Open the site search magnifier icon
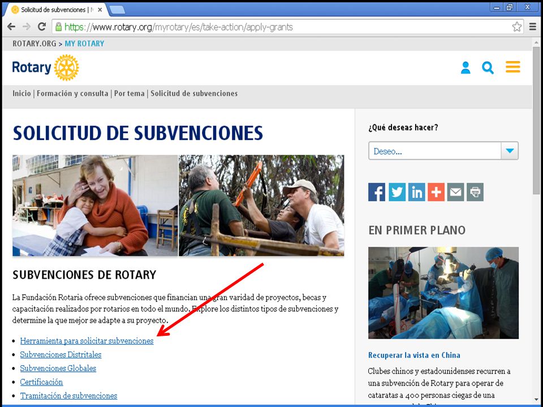 (x=488, y=68)
